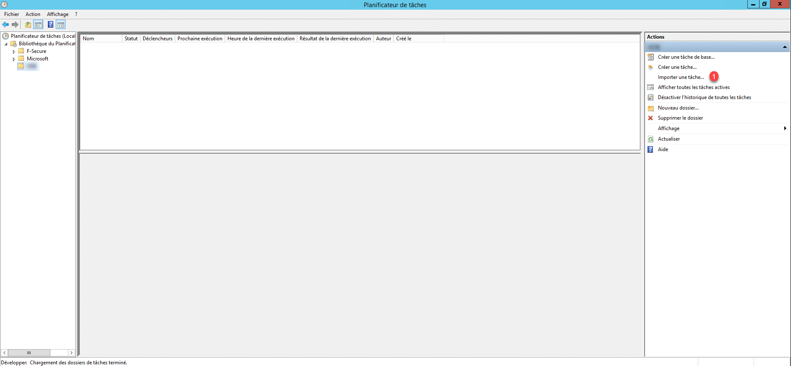Click the red X Supprimer le dossier icon

point(650,118)
